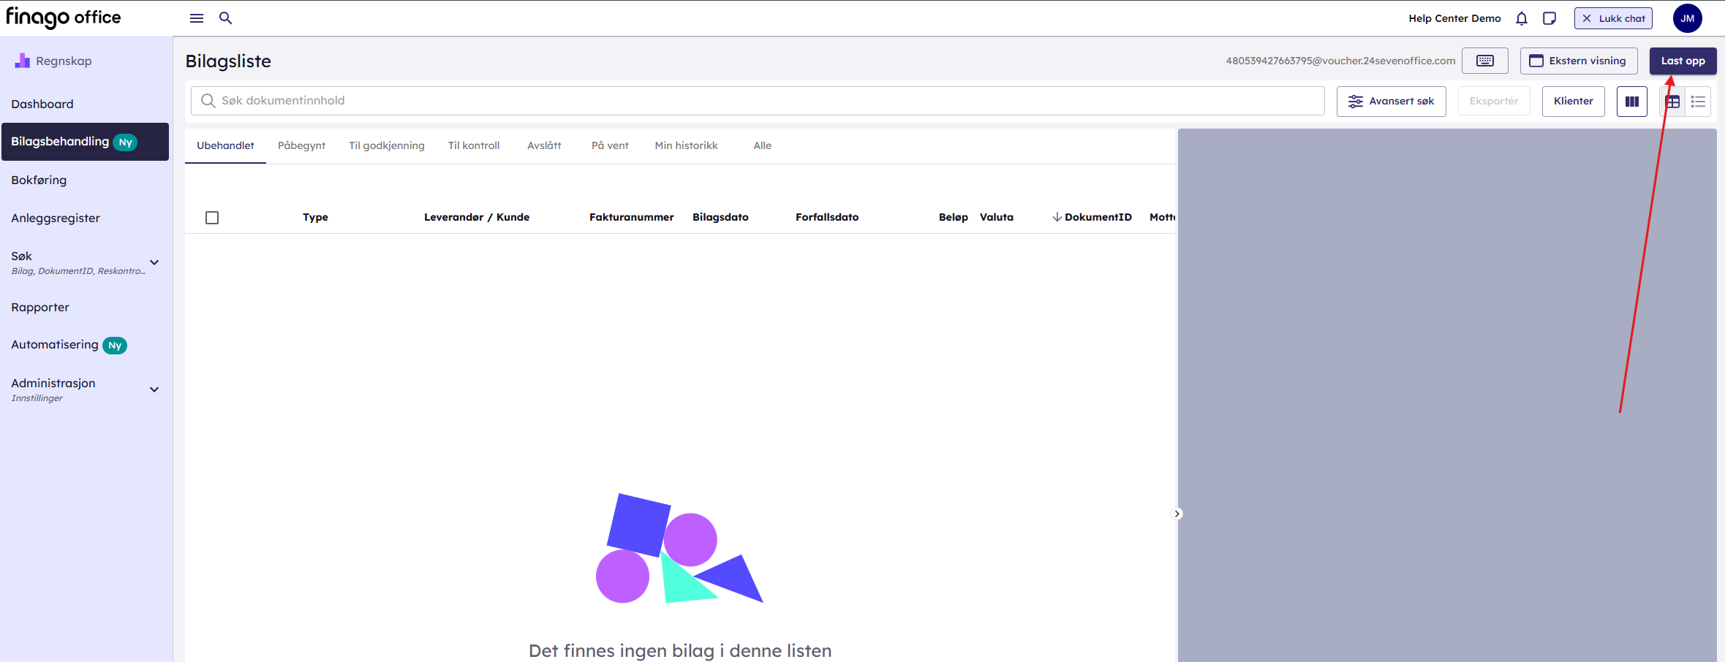Switch to the list view icon
Screen dimensions: 1725x662
click(1698, 102)
